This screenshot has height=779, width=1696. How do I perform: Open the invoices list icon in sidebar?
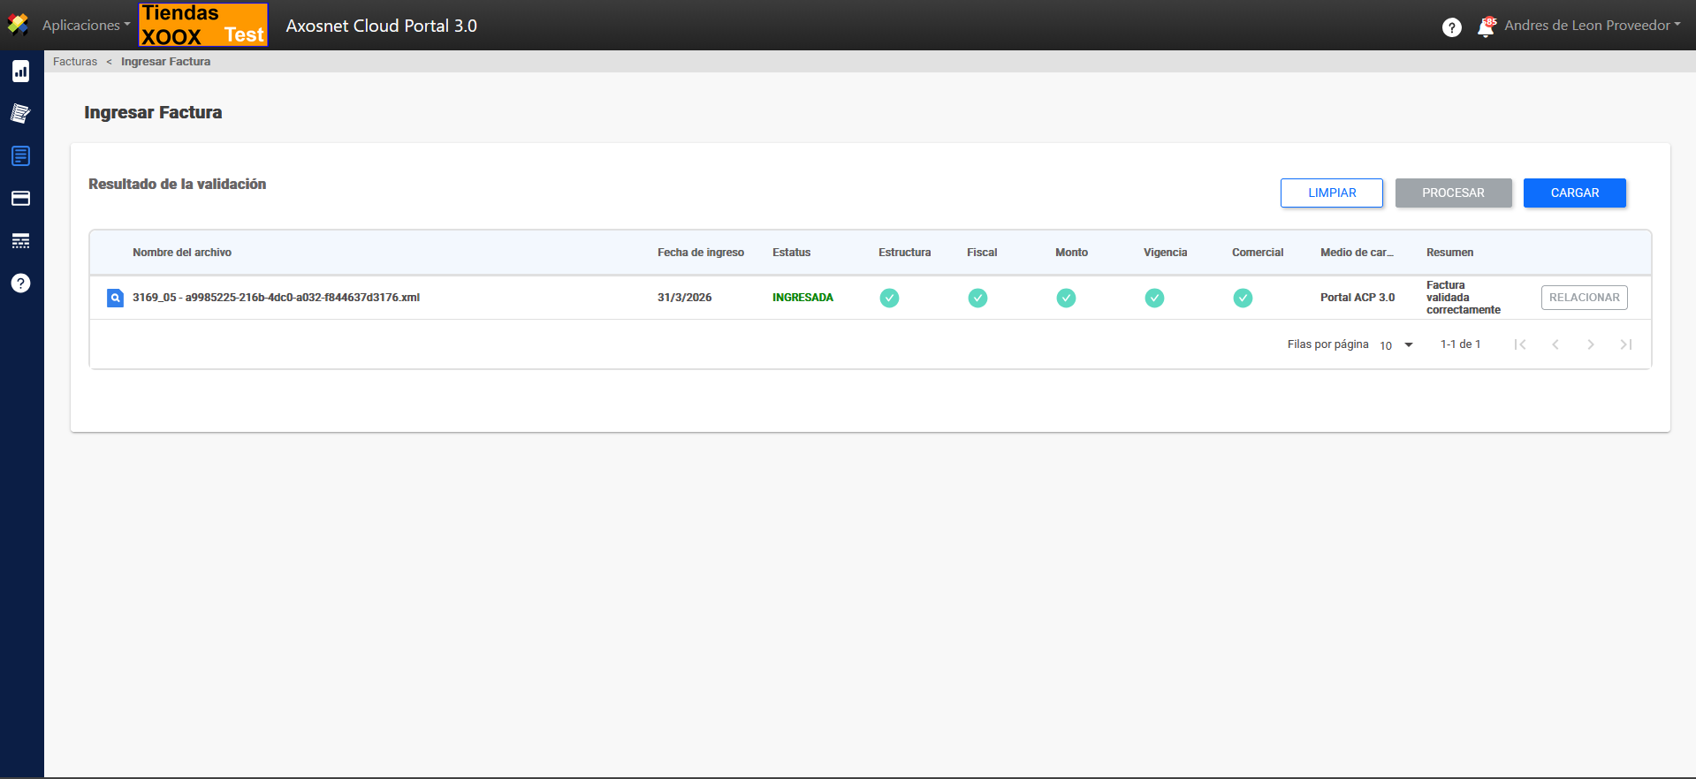(x=20, y=156)
